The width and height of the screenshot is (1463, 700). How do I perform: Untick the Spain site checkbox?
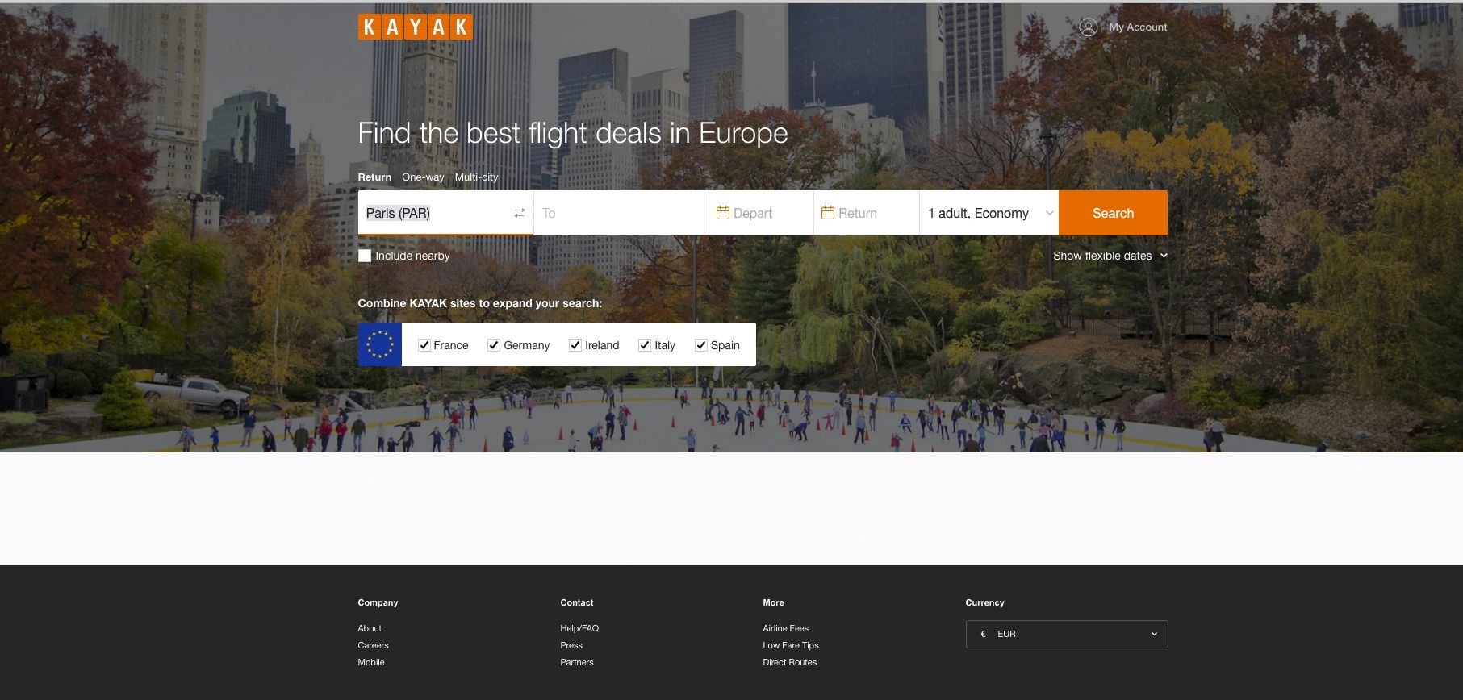coord(701,345)
